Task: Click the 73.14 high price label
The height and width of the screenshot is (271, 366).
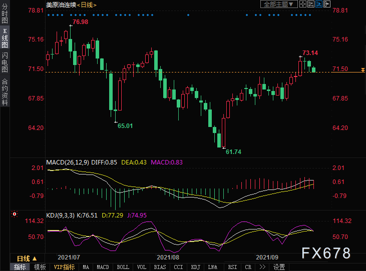Action: pos(310,53)
